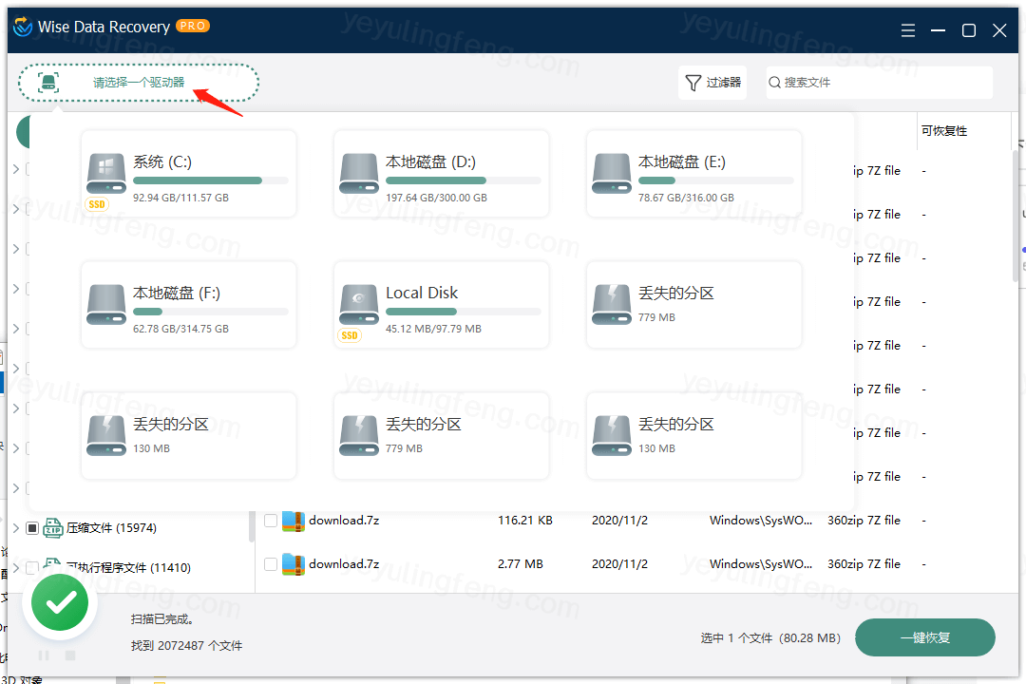This screenshot has height=684, width=1026.
Task: Click the E: drive usage bar
Action: [716, 180]
